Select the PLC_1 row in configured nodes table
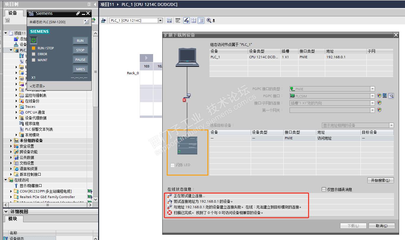Viewport: 405px width, 240px height. [x=301, y=57]
